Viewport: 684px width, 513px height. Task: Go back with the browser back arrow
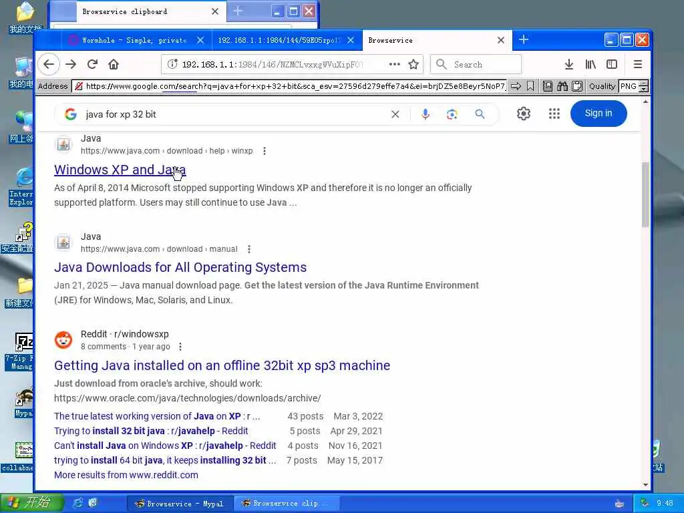pyautogui.click(x=48, y=65)
